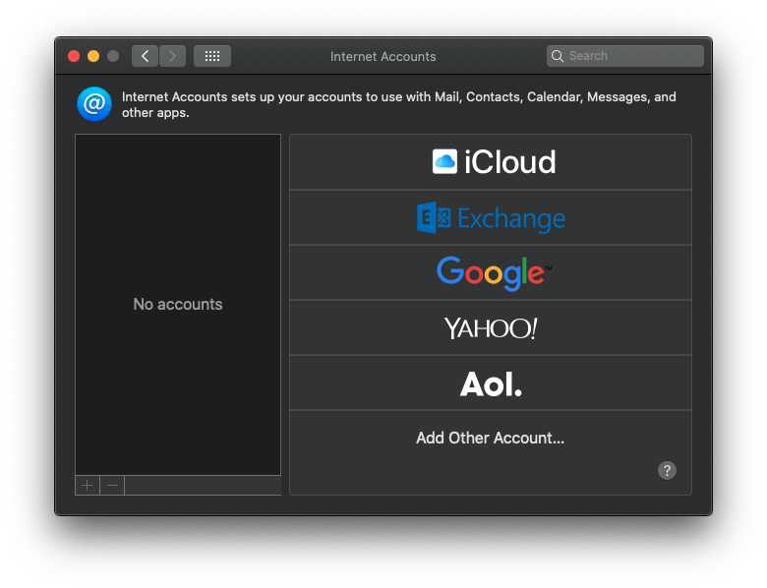Add an Aol account

tap(491, 383)
